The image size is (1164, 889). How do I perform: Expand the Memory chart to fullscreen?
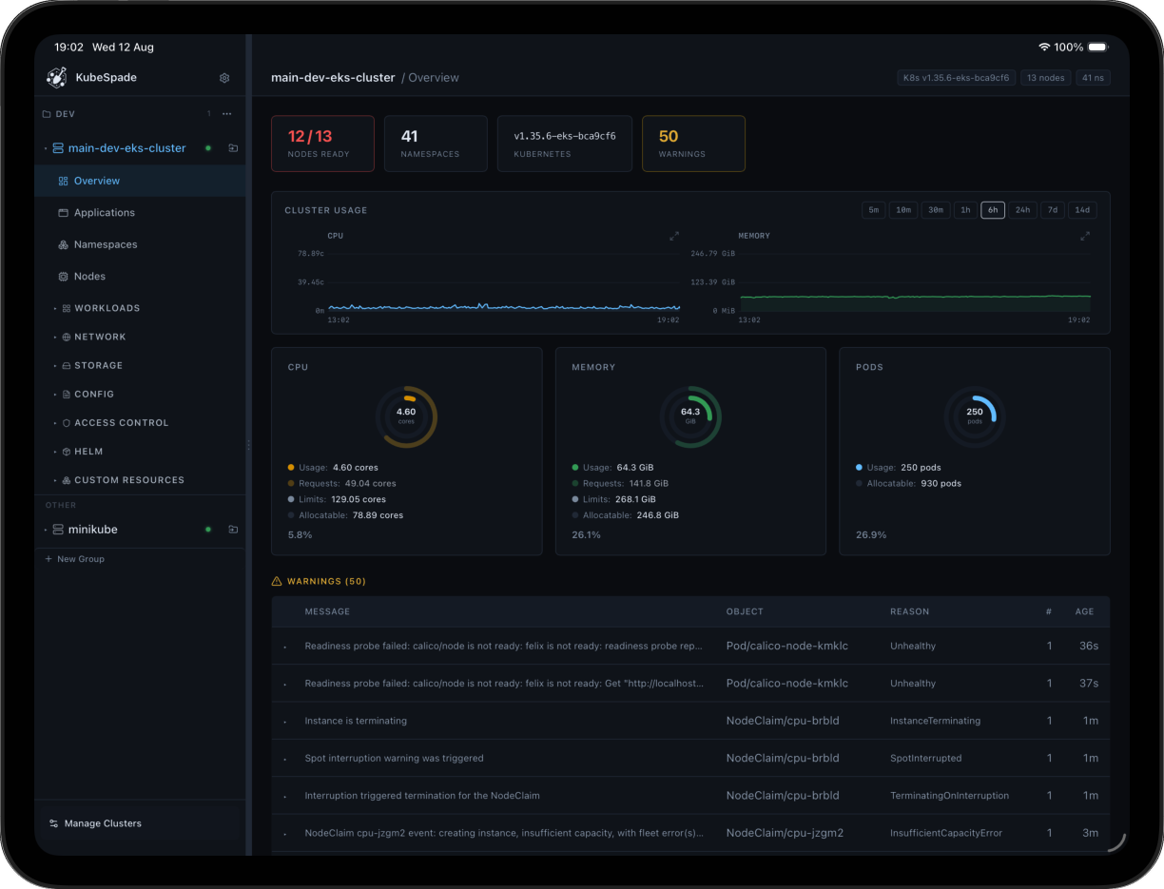(x=1085, y=236)
